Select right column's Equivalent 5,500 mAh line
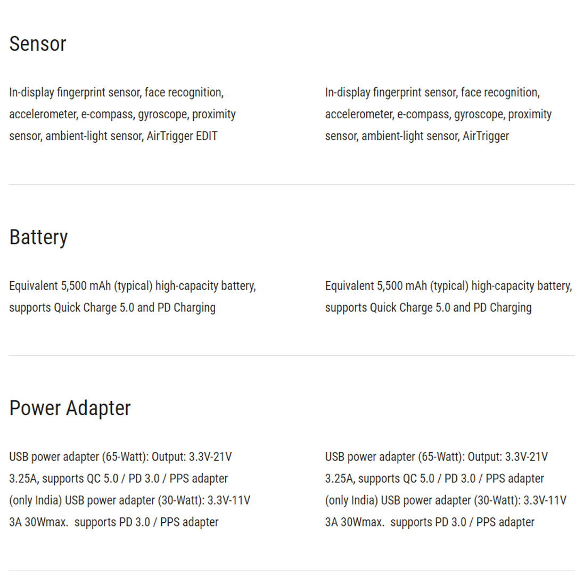Screen dimensions: 575x575 (x=448, y=286)
